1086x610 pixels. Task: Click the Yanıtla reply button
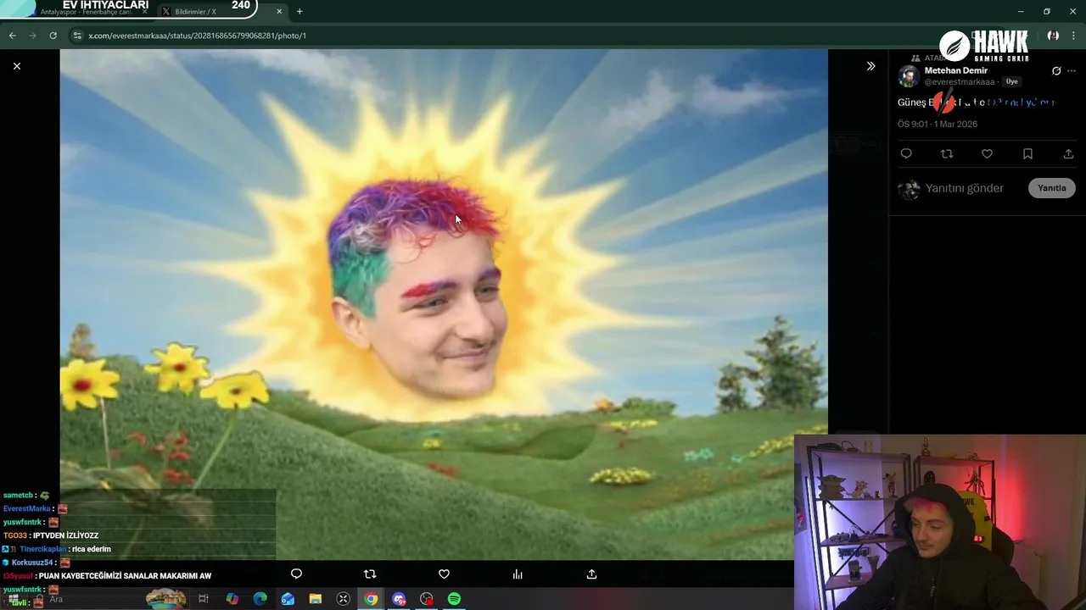coord(1052,188)
